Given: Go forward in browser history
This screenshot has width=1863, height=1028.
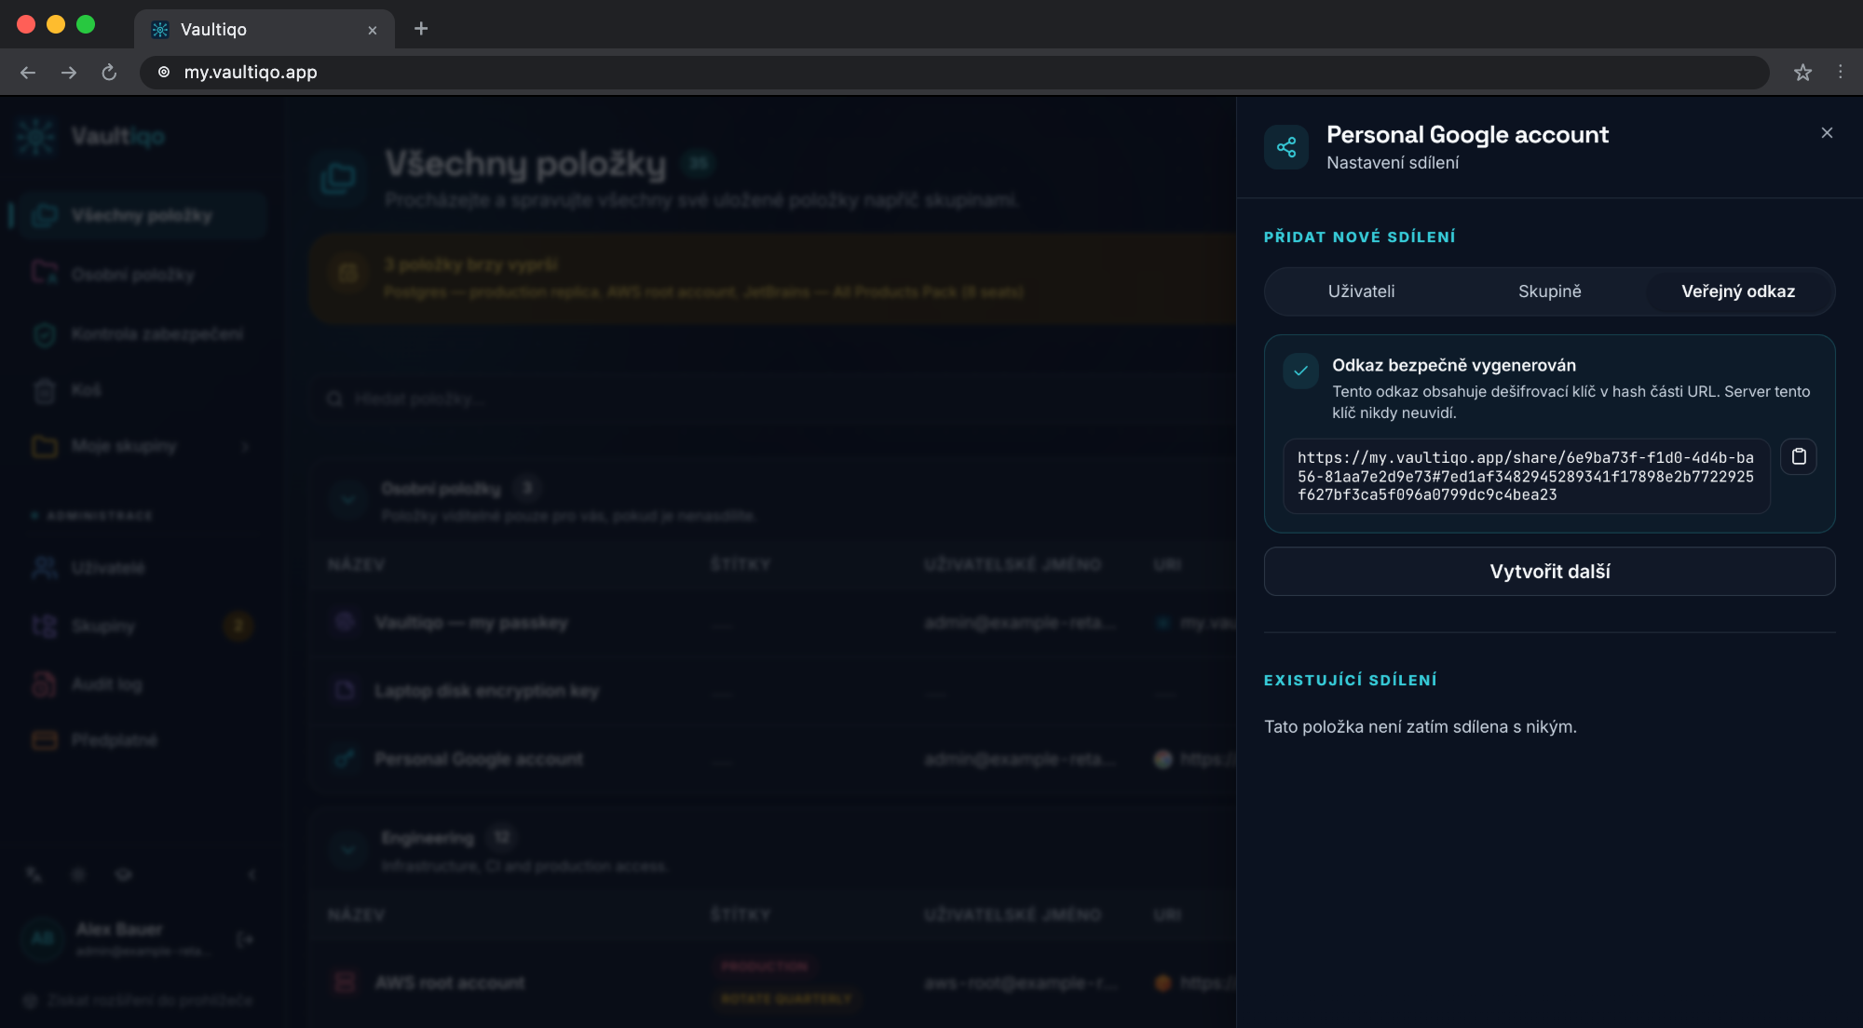Looking at the screenshot, I should (x=69, y=73).
